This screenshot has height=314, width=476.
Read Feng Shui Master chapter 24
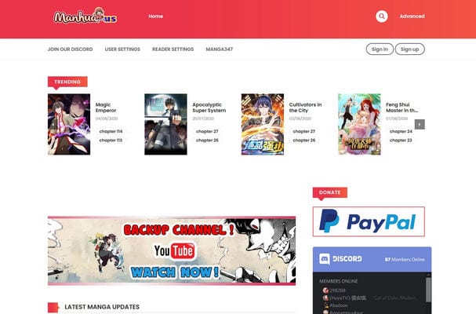pos(401,131)
